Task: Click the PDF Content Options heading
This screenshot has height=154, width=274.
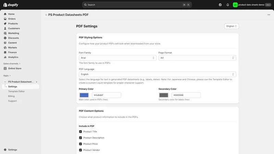Action: (91, 111)
